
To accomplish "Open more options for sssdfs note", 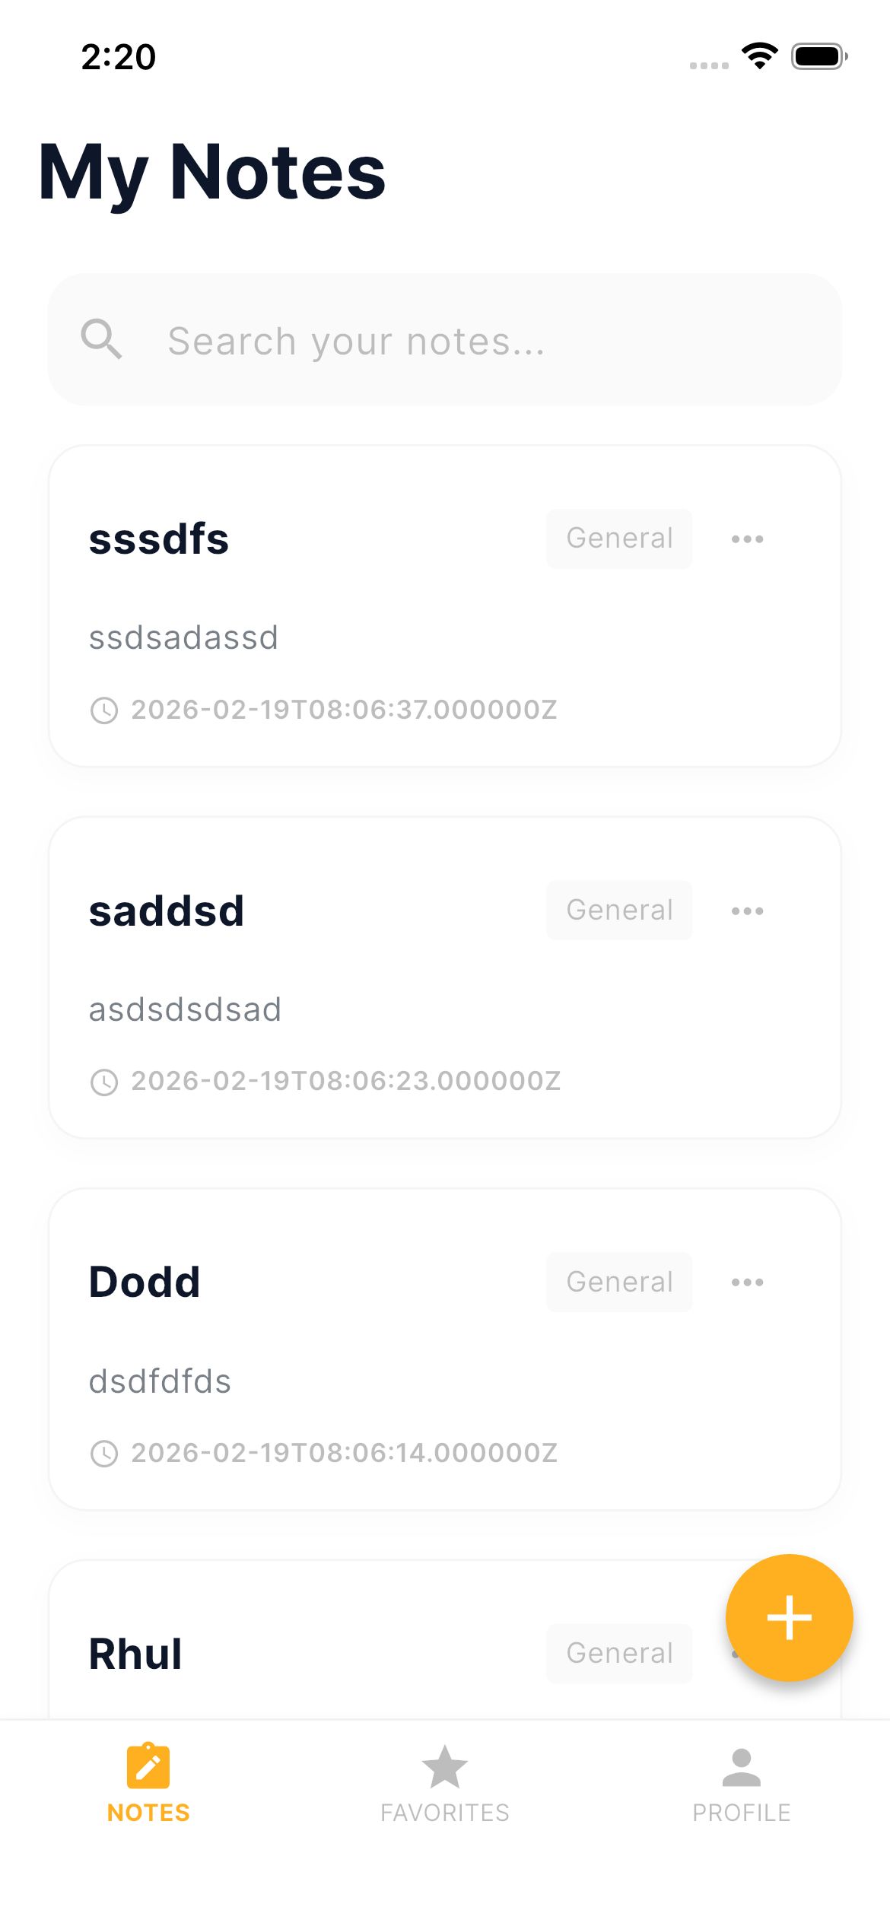I will tap(747, 539).
